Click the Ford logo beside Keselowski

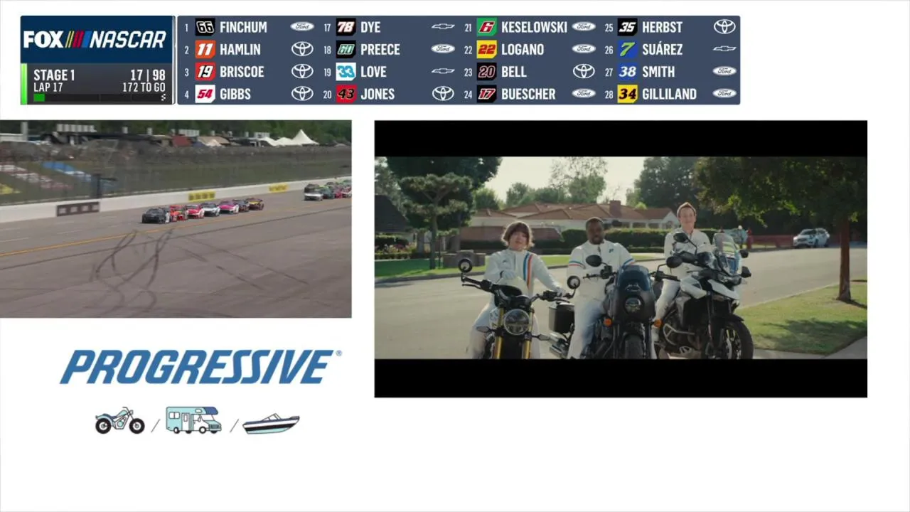pyautogui.click(x=584, y=26)
